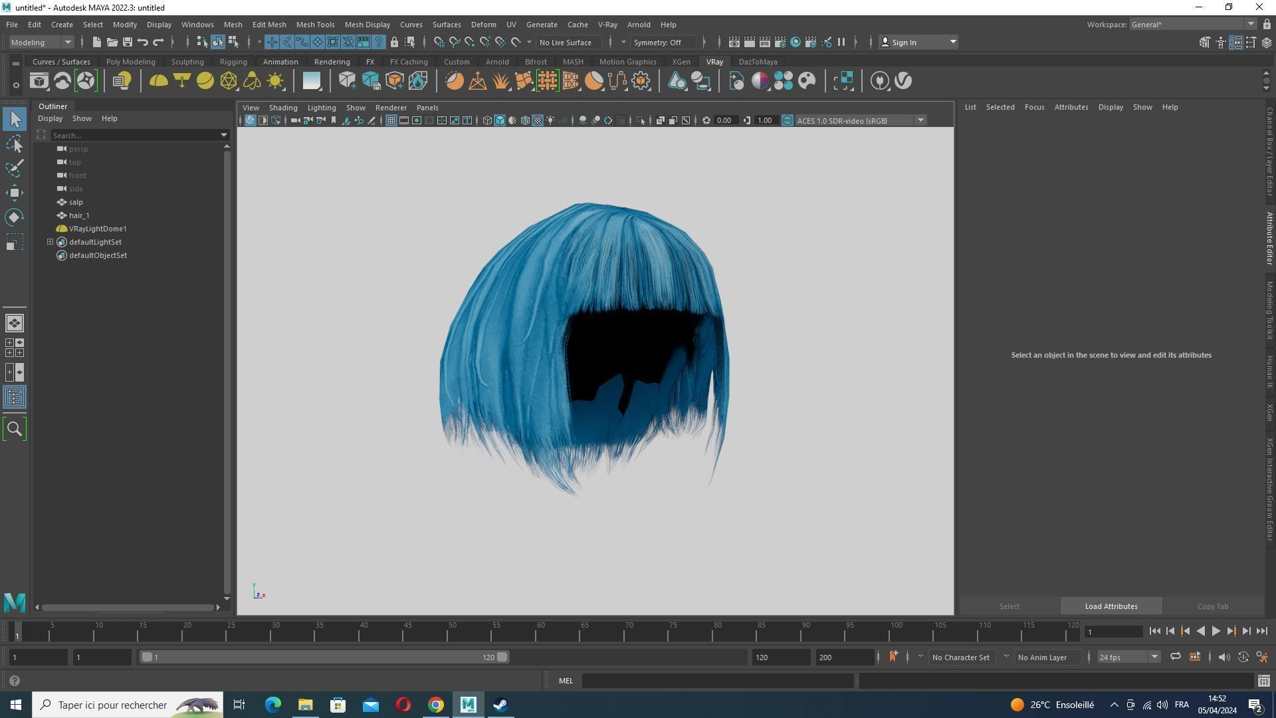Image resolution: width=1276 pixels, height=718 pixels.
Task: Go to the start of playback range
Action: 1154,632
